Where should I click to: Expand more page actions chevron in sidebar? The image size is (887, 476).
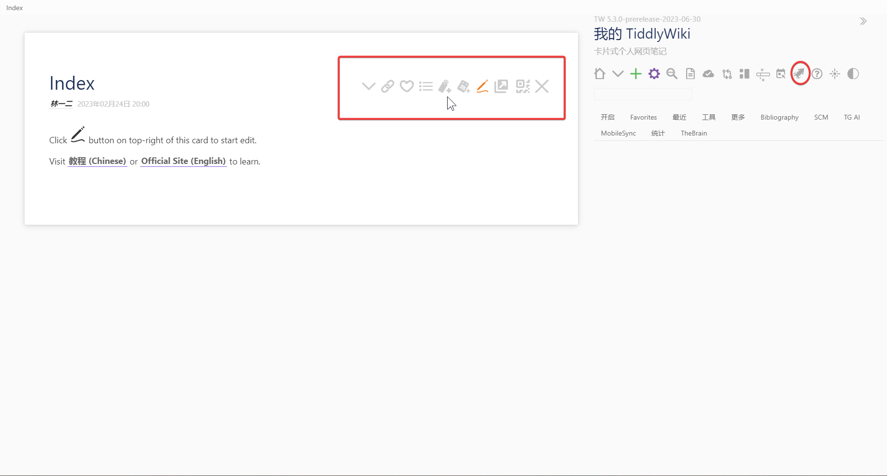(x=618, y=74)
